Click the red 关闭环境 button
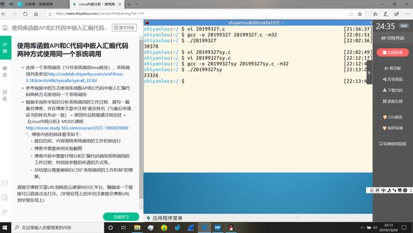 (x=393, y=53)
